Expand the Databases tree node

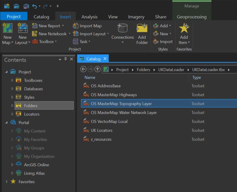[x=12, y=89]
